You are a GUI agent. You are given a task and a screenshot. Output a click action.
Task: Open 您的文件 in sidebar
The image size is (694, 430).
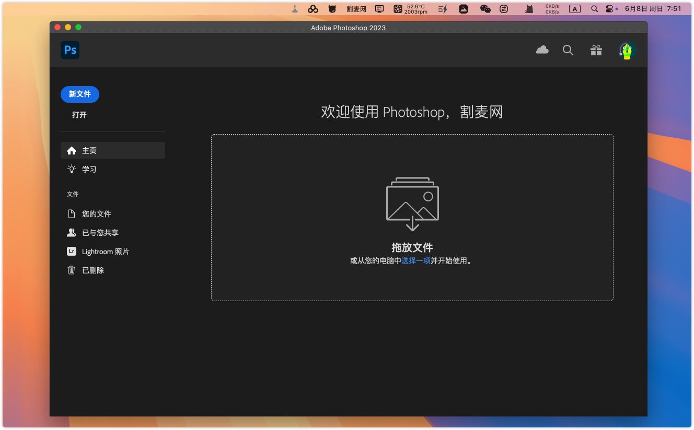96,214
